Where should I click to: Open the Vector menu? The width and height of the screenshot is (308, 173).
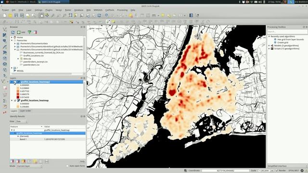(59, 10)
